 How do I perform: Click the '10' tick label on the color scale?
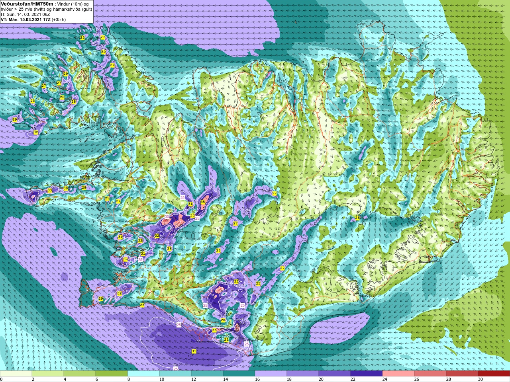point(162,379)
